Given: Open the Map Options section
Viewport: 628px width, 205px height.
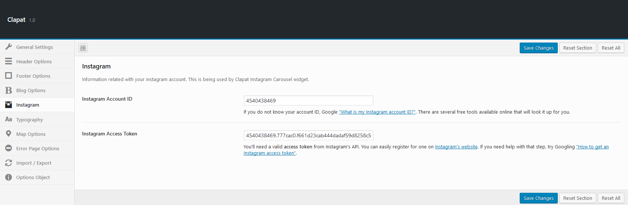Looking at the screenshot, I should click(37, 134).
